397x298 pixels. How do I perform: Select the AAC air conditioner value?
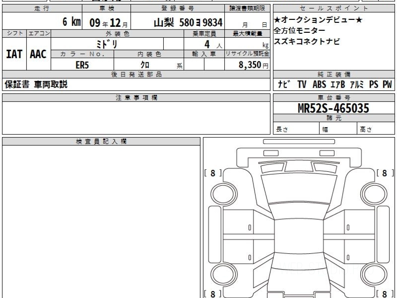[38, 54]
